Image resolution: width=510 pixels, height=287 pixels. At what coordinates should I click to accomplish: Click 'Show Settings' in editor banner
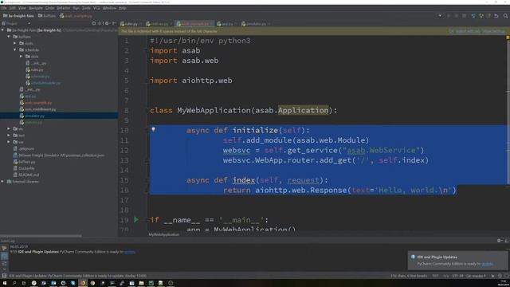click(x=494, y=31)
